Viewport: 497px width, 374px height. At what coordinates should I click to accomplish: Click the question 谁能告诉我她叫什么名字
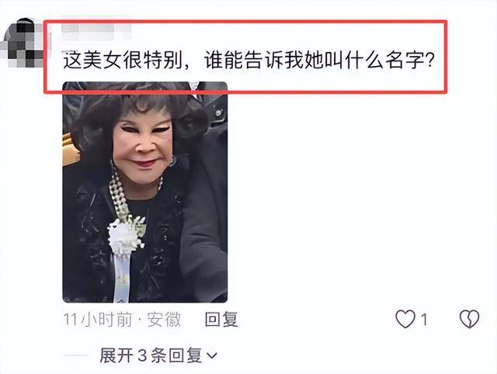click(315, 60)
